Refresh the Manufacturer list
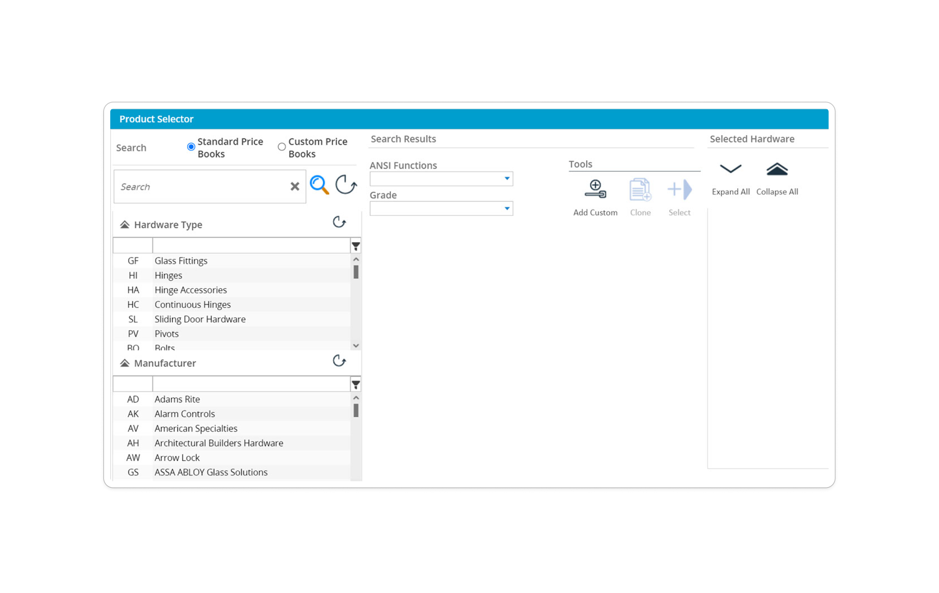939x593 pixels. (x=339, y=361)
